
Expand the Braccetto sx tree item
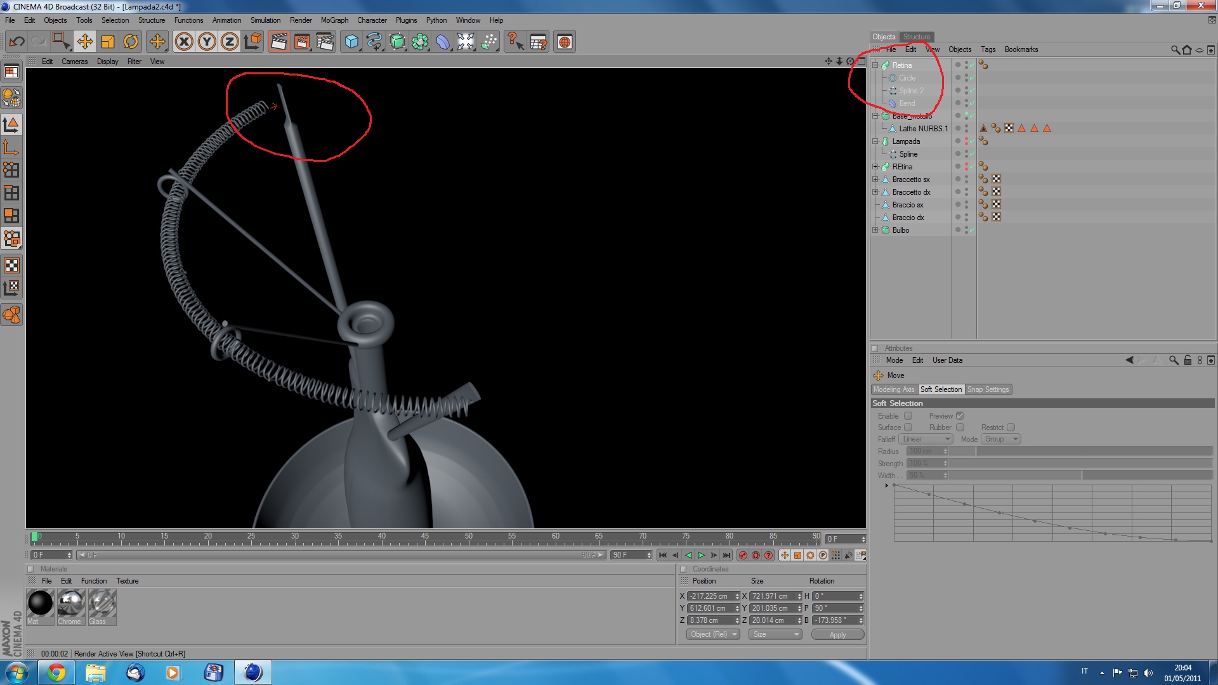875,179
